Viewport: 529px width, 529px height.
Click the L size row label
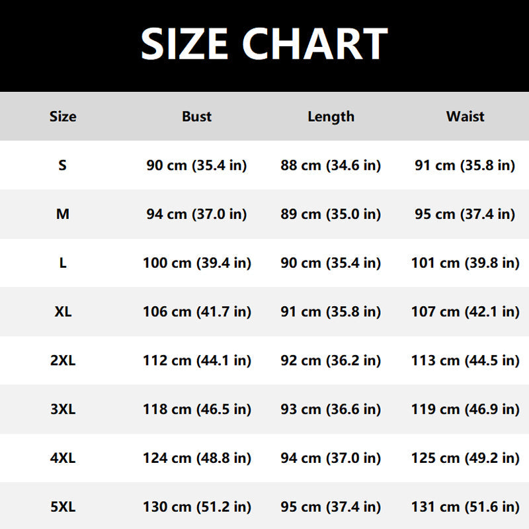63,263
